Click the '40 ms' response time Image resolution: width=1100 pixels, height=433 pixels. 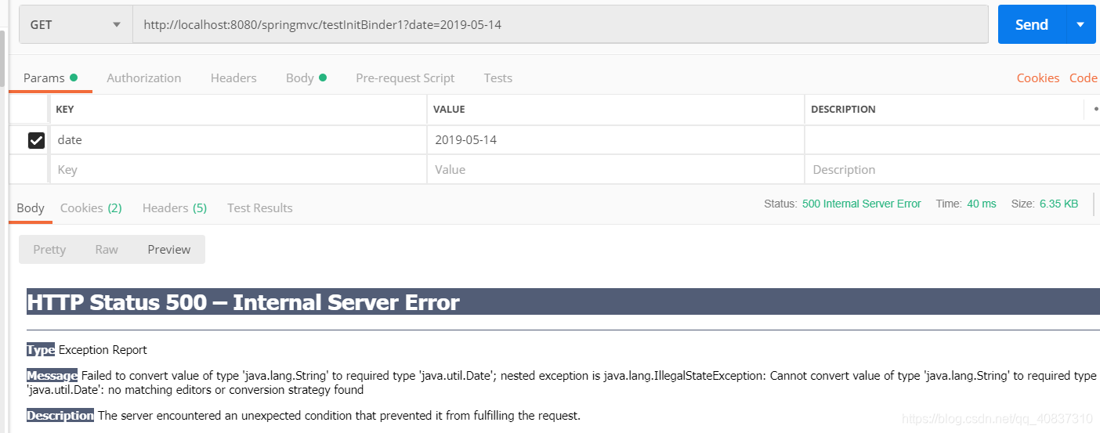click(x=982, y=204)
